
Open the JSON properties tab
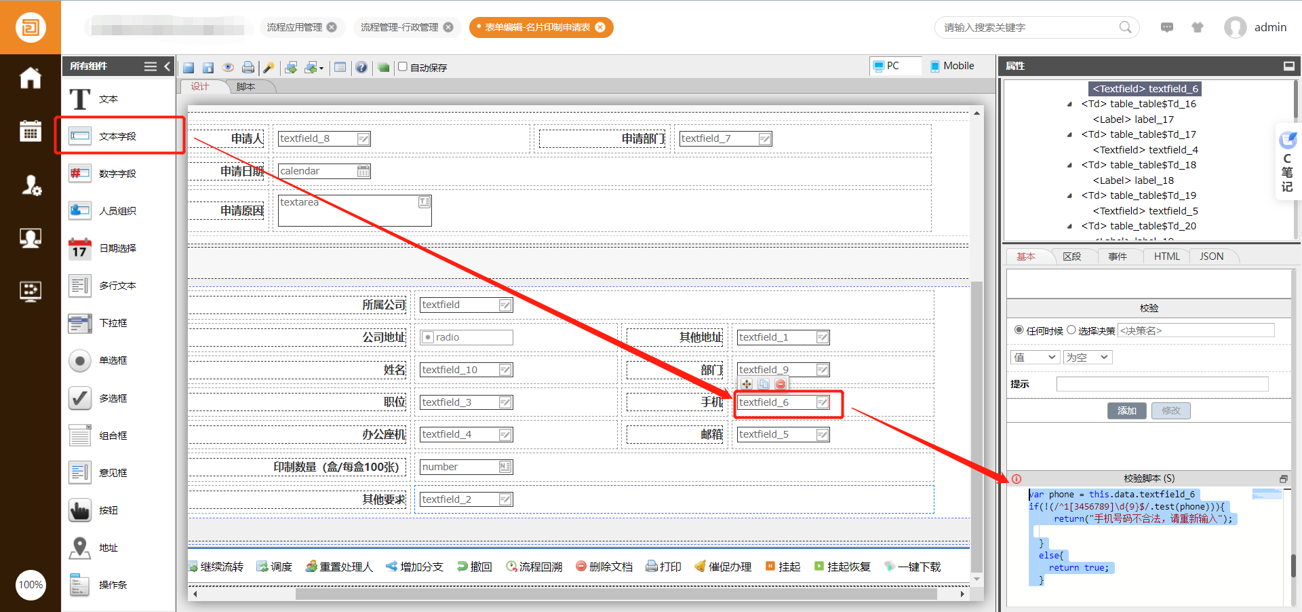[1212, 256]
